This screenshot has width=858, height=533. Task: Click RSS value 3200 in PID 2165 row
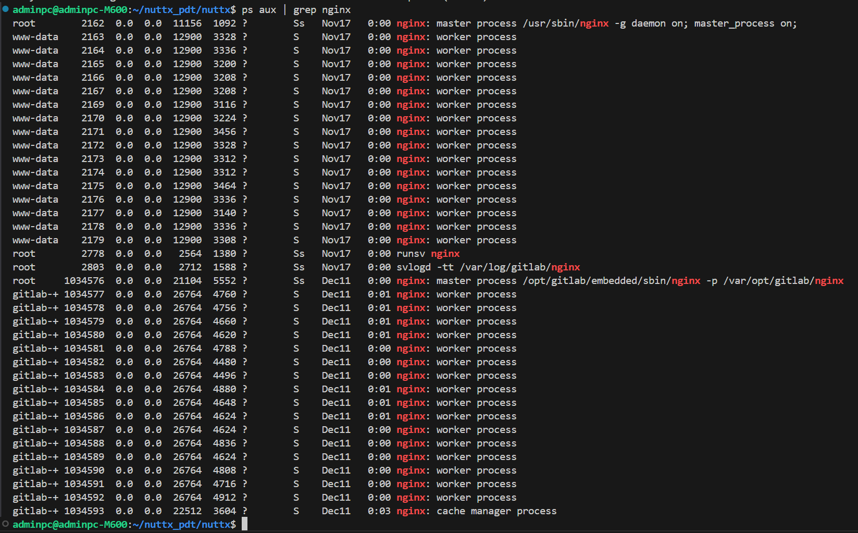(x=225, y=64)
